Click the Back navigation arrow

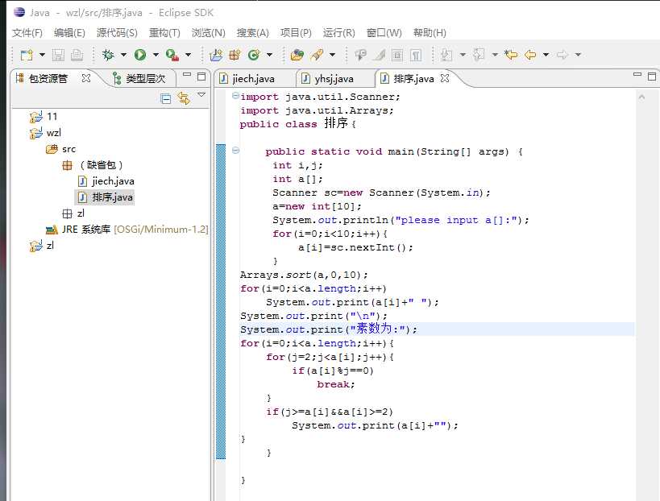(530, 55)
